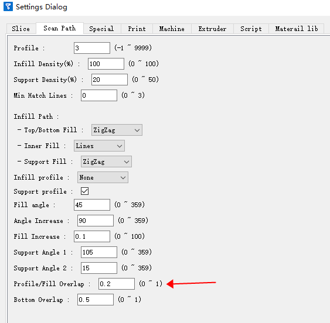Go to the Print tab

click(x=137, y=29)
